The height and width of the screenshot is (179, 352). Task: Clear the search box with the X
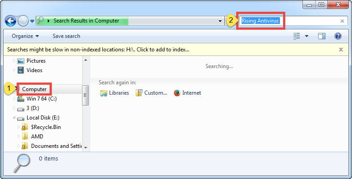pyautogui.click(x=342, y=21)
